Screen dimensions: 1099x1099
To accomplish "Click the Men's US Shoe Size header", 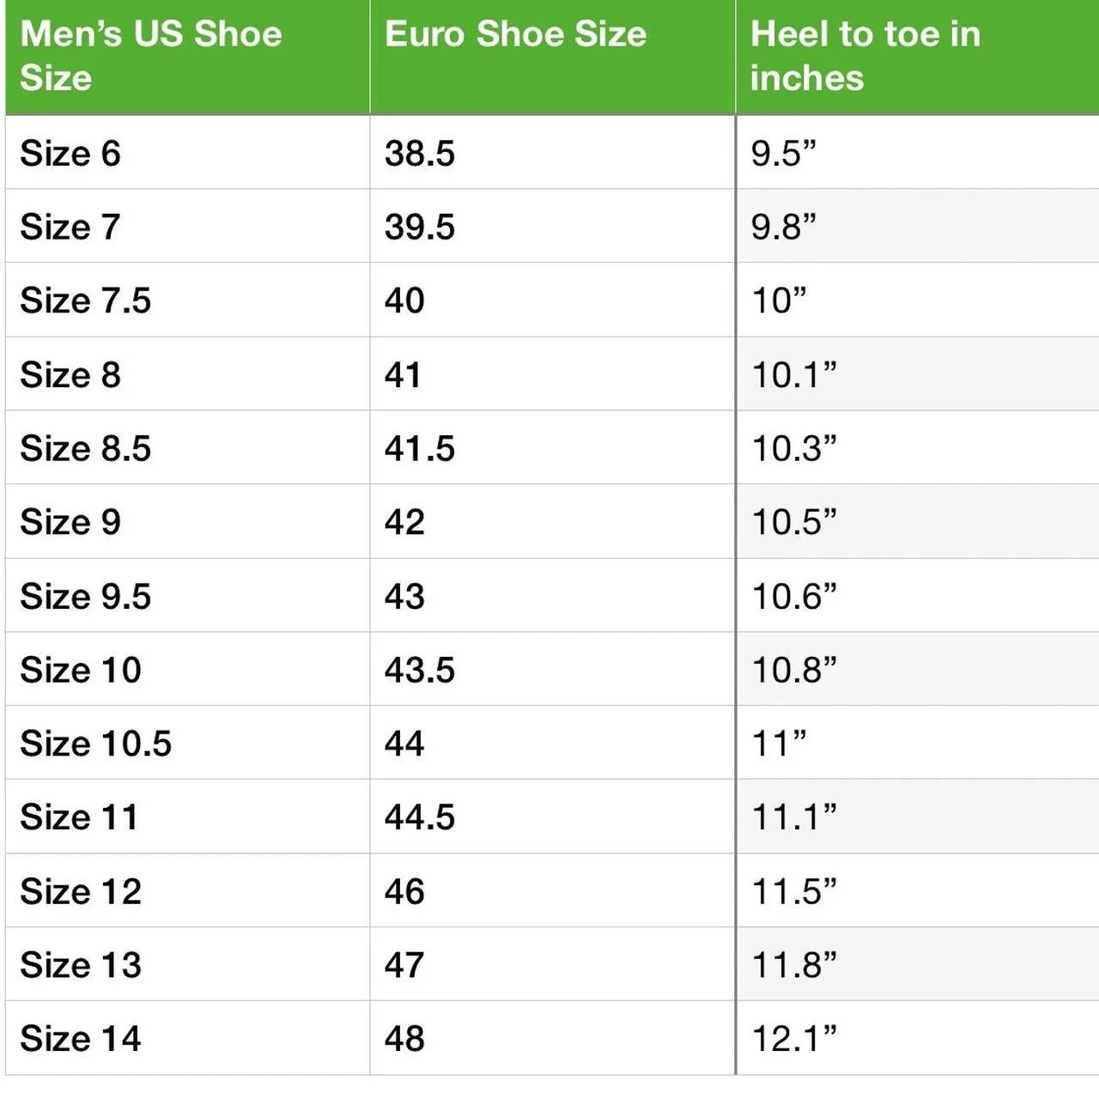I will click(x=187, y=57).
